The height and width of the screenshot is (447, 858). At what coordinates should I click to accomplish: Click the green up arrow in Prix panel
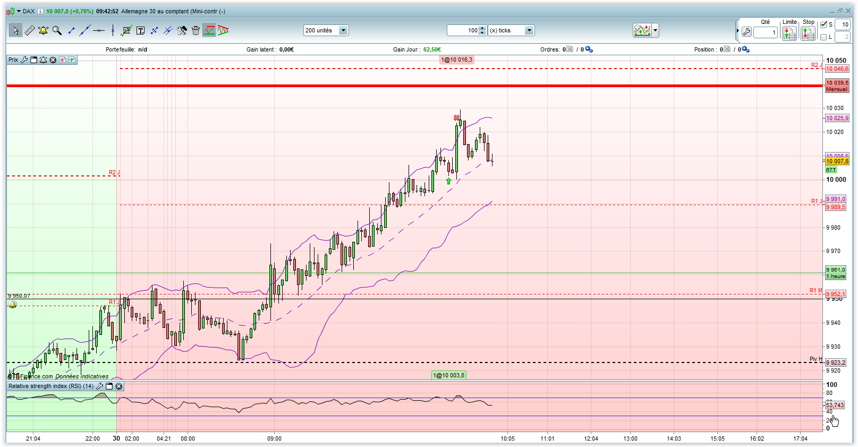pos(72,60)
